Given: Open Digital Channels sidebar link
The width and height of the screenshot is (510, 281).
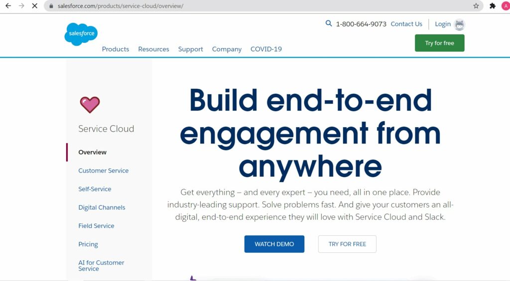Looking at the screenshot, I should 102,208.
